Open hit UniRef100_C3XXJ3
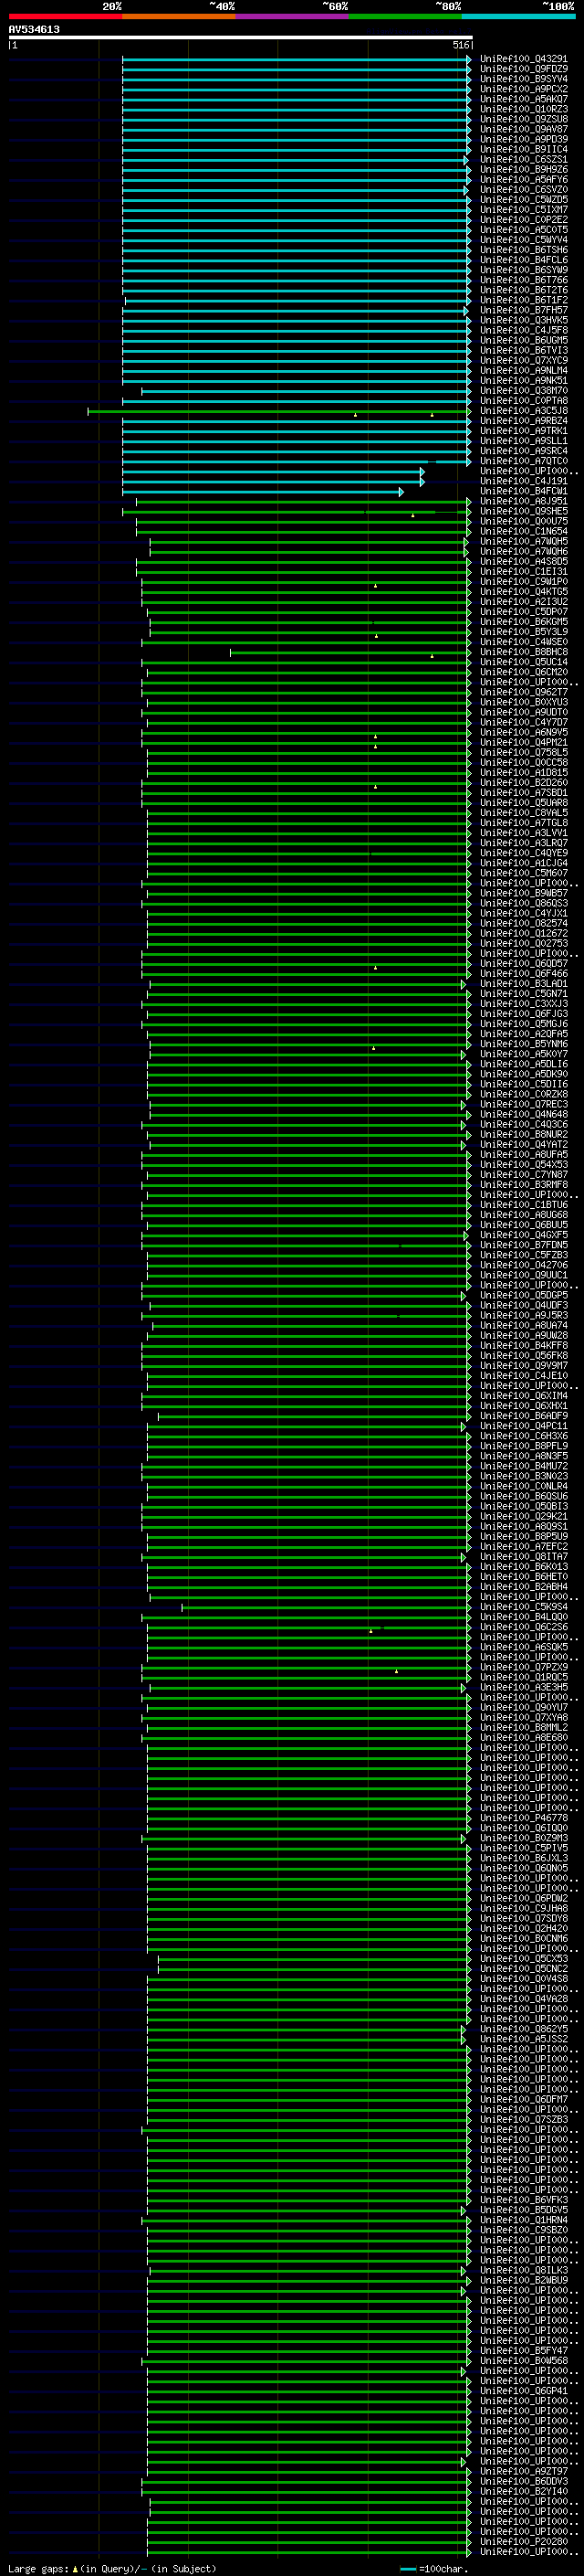584x2576 pixels. pos(523,1003)
